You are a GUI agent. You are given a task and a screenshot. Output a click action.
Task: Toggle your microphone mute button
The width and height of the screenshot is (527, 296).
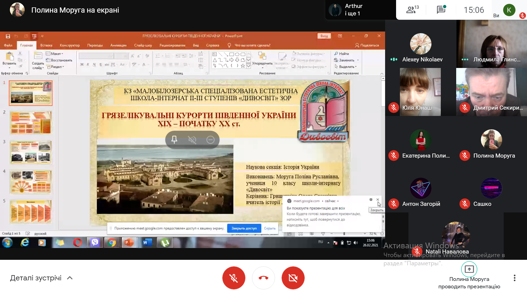pos(234,278)
